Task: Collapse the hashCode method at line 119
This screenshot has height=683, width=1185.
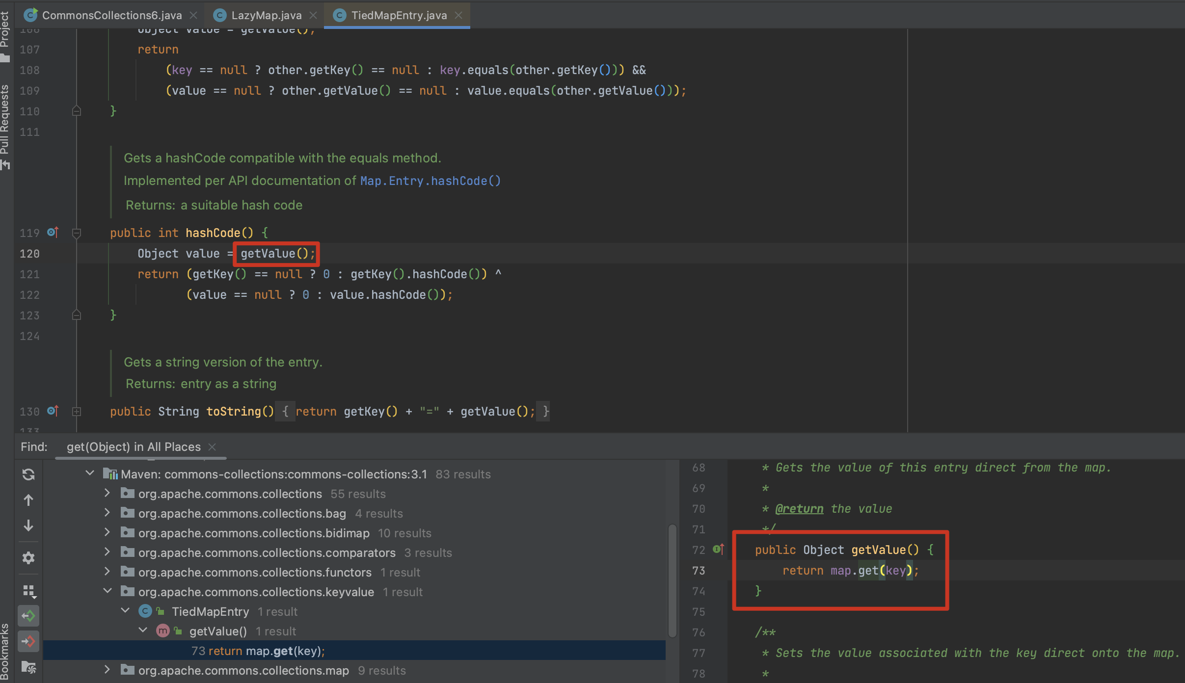Action: (77, 233)
